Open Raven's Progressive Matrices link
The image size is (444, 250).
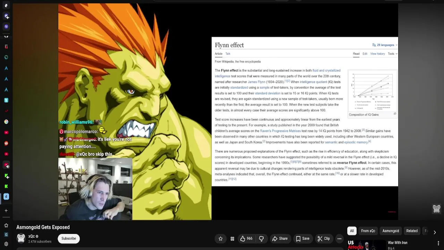point(280,131)
